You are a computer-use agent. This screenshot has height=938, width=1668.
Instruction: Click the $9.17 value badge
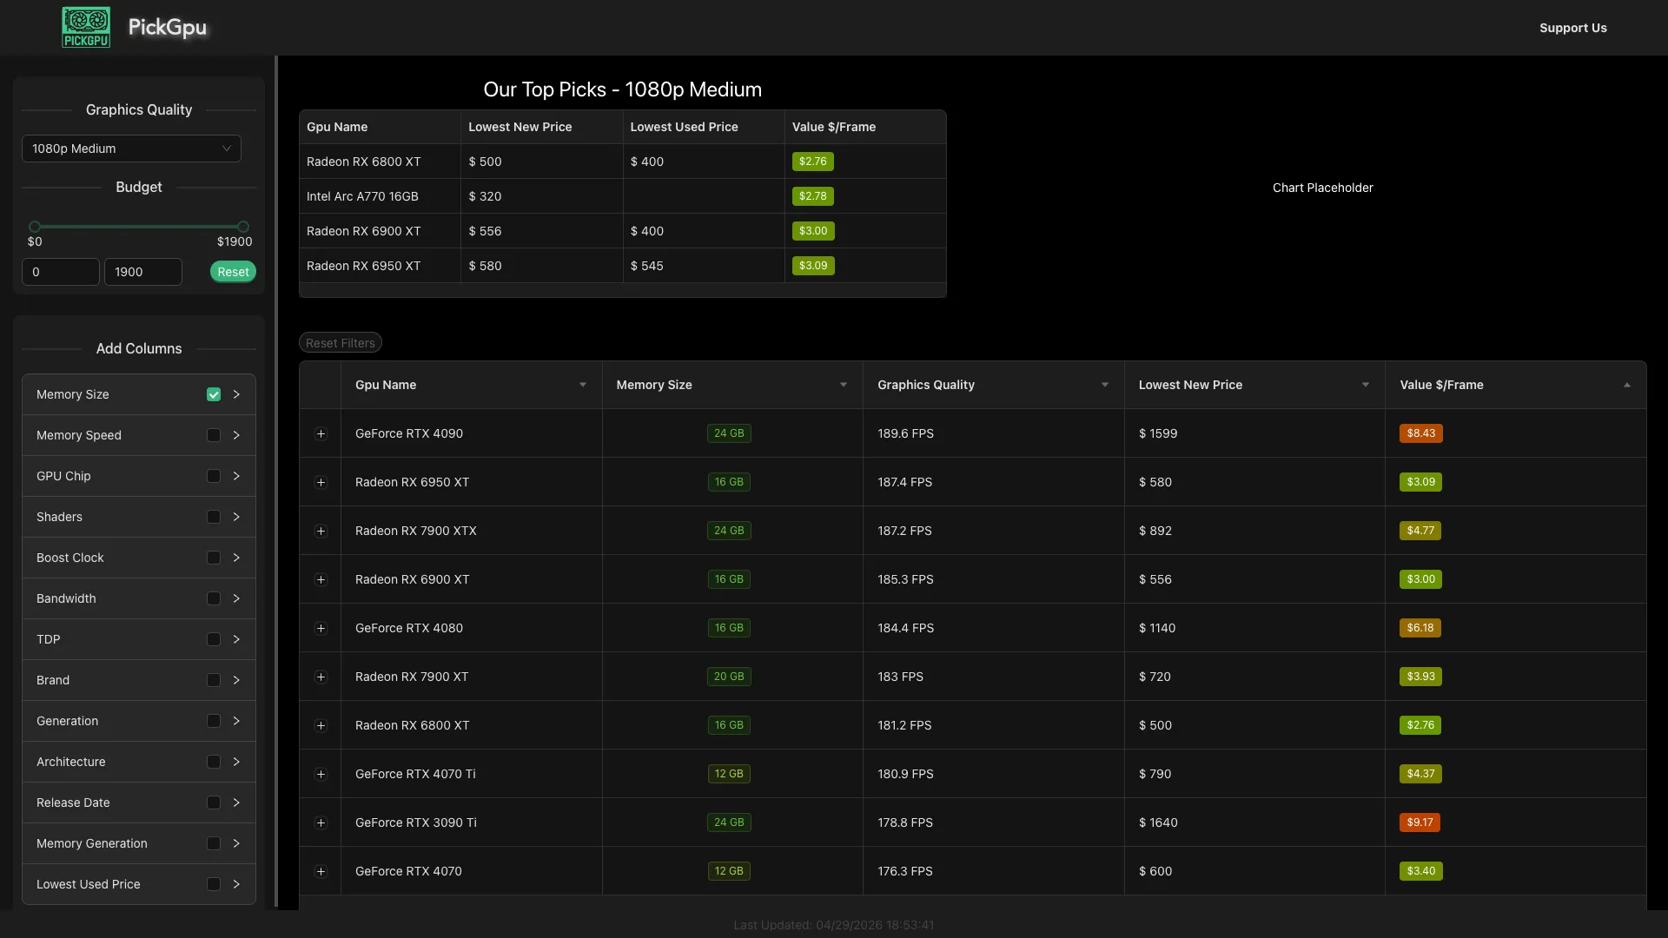[x=1420, y=822]
